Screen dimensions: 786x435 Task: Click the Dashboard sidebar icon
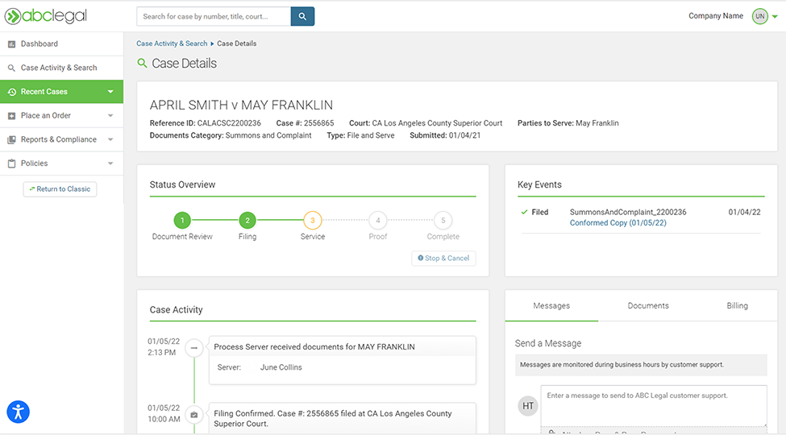(x=12, y=44)
